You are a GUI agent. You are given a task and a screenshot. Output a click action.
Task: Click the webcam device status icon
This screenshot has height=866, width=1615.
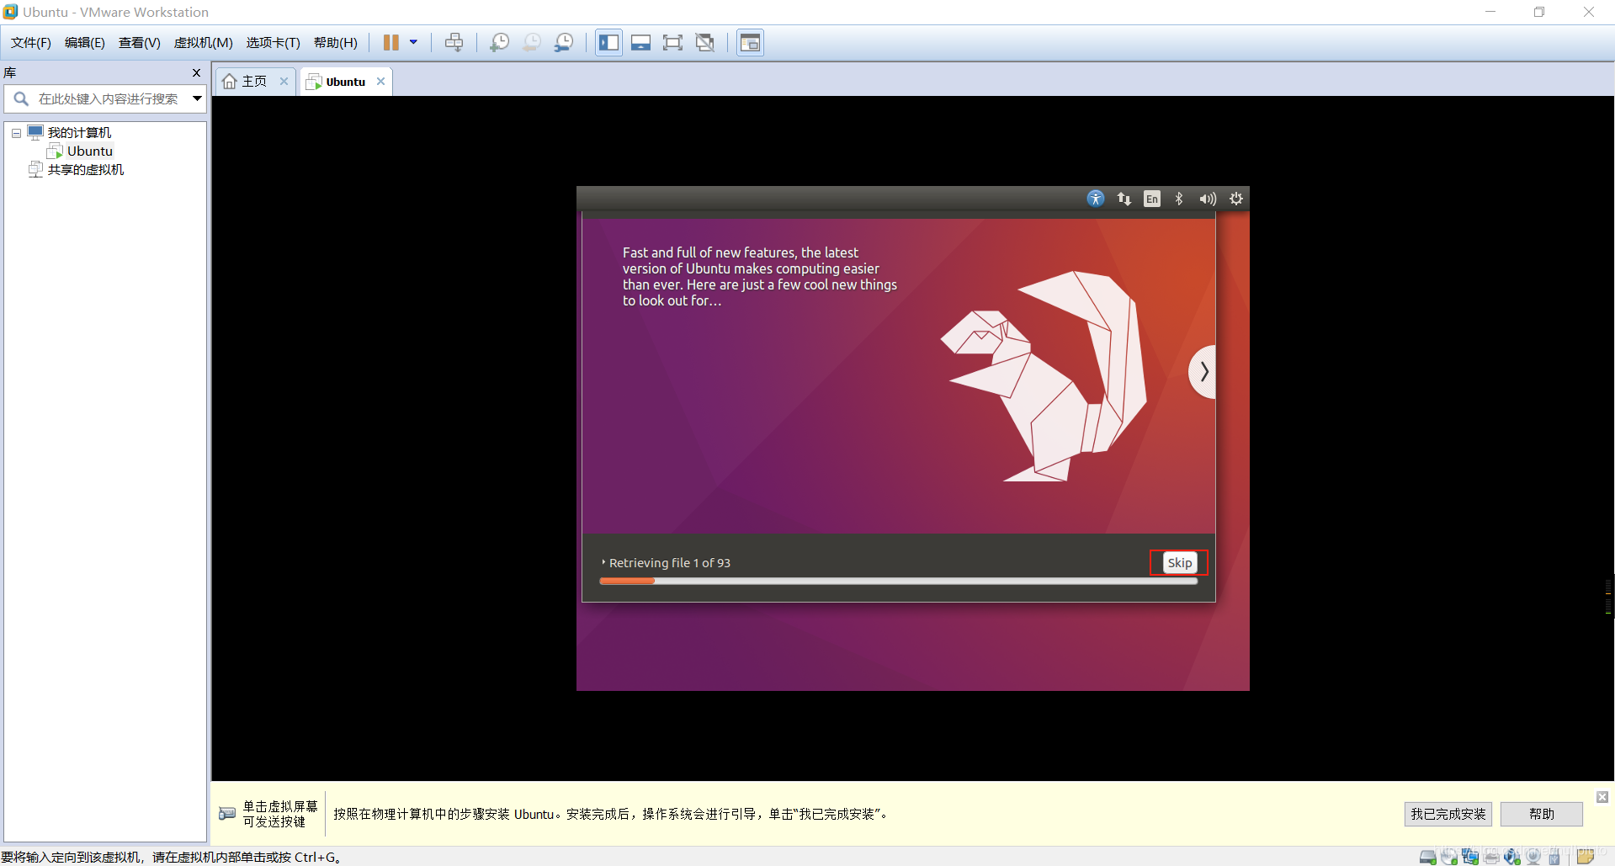coord(1533,857)
